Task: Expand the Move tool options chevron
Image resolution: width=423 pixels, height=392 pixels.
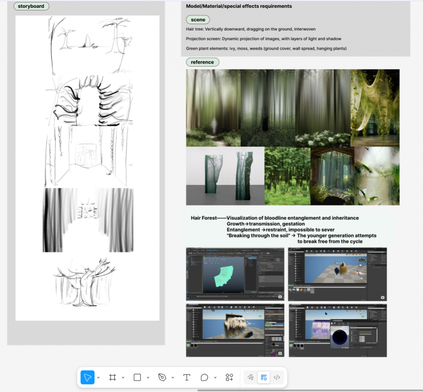Action: [x=98, y=378]
